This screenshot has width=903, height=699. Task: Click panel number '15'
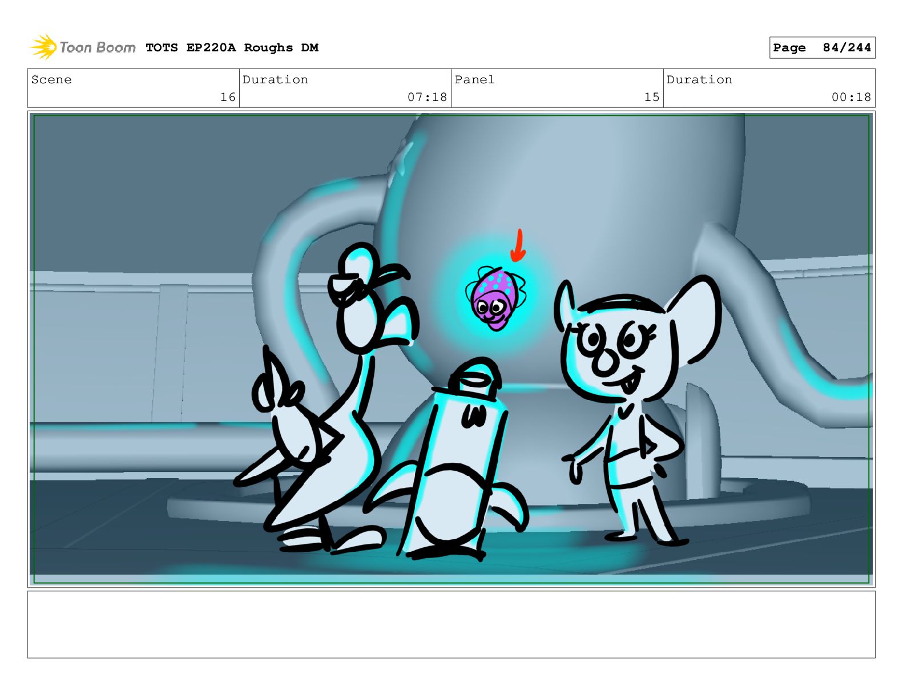pos(652,98)
